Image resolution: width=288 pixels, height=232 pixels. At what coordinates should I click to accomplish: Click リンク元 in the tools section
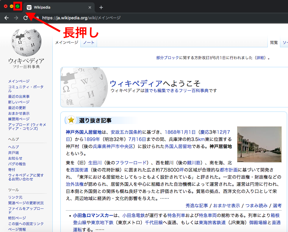tap(15, 197)
